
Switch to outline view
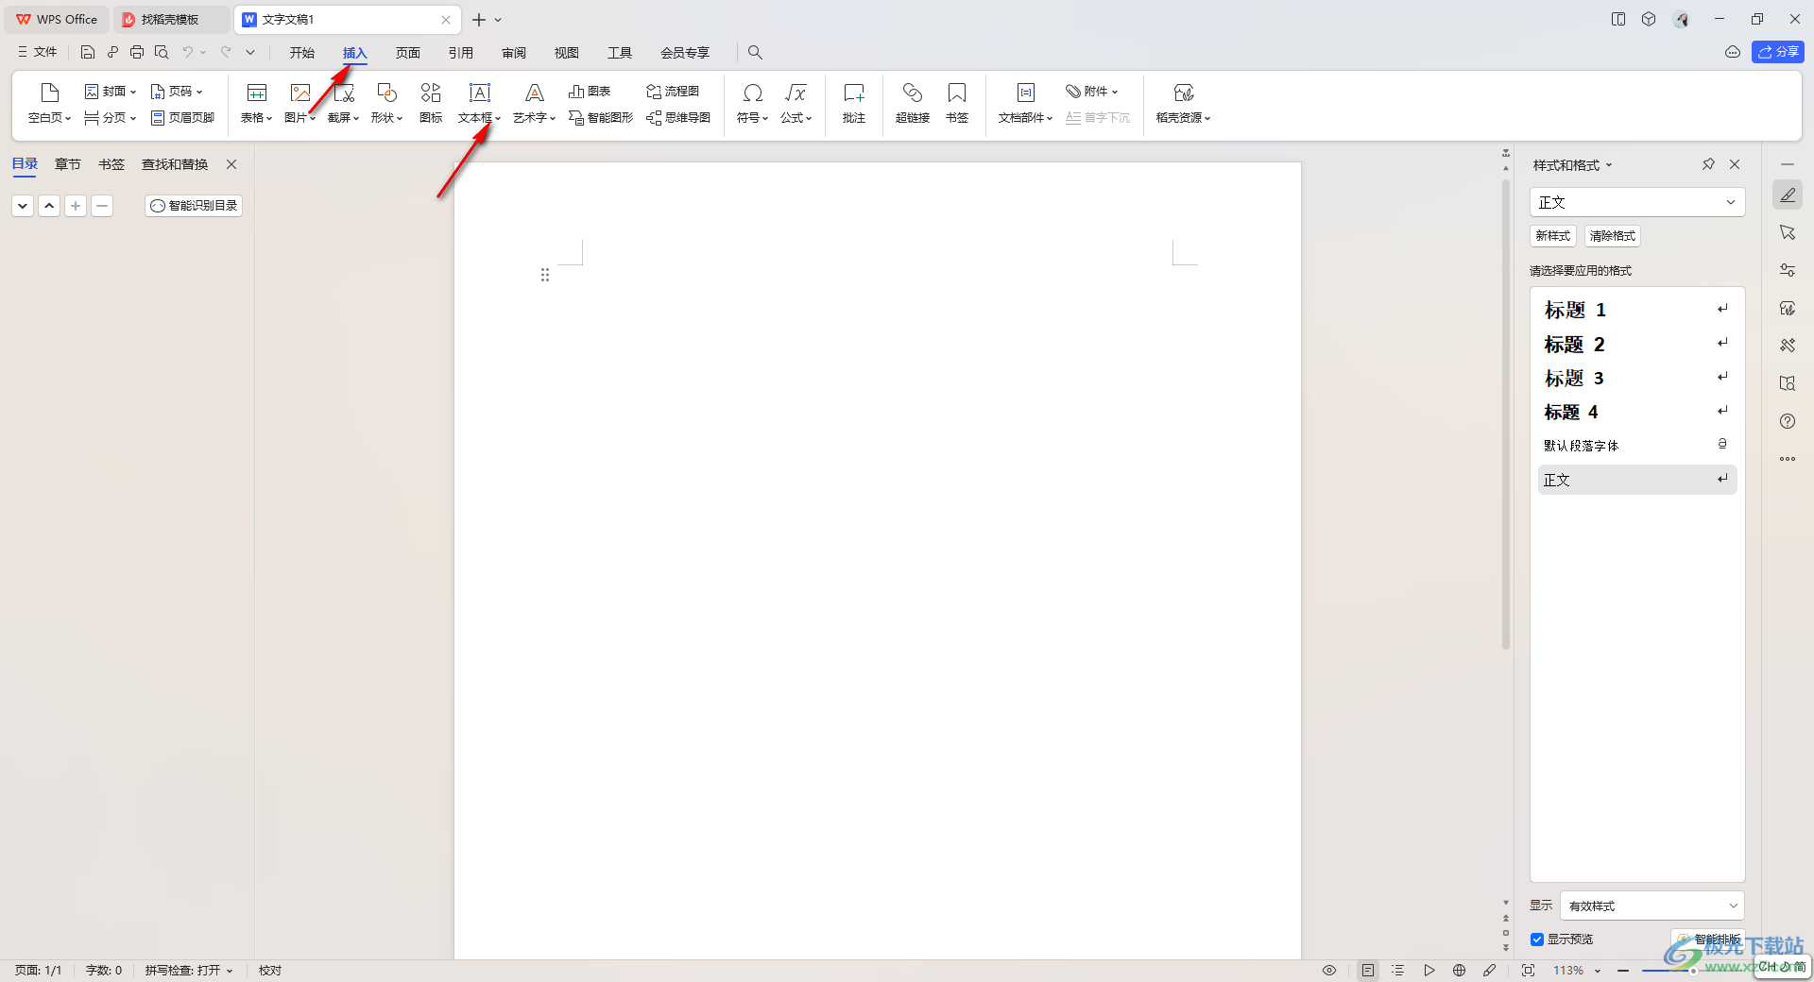tap(1398, 971)
